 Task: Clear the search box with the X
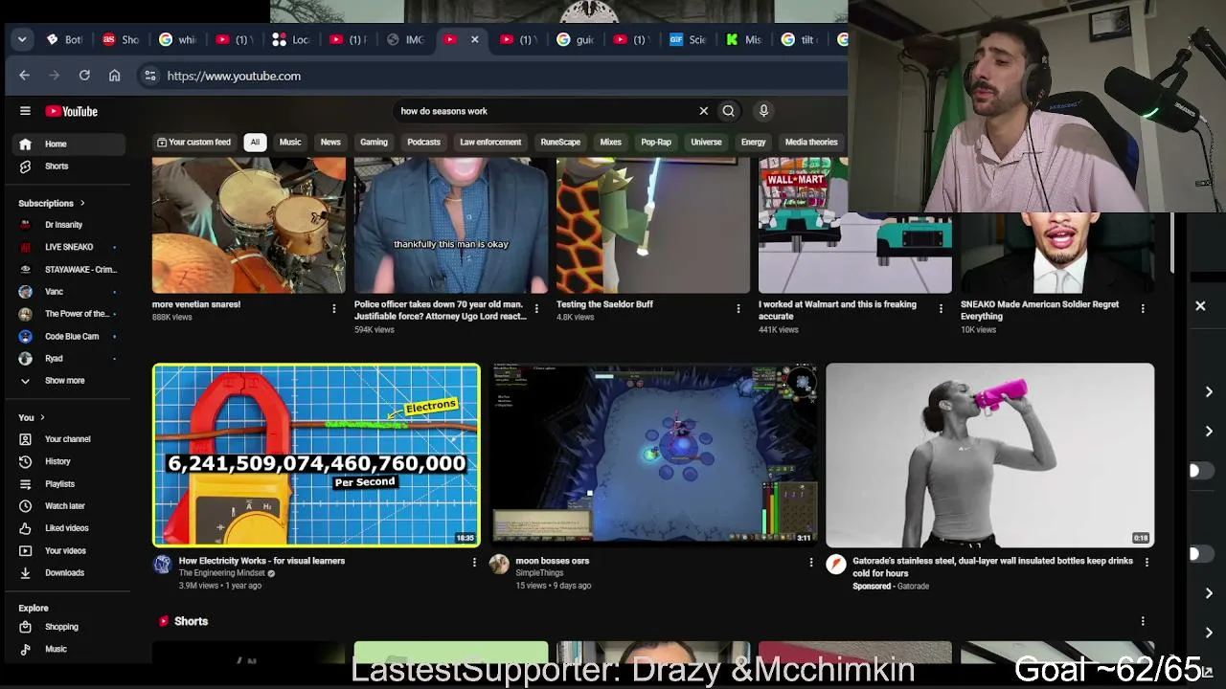(x=703, y=111)
